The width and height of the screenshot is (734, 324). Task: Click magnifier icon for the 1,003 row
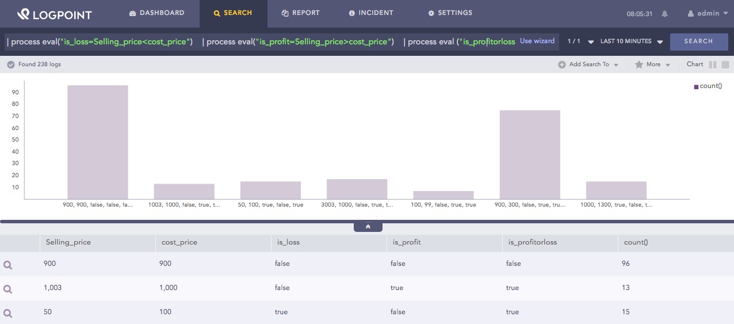[8, 289]
